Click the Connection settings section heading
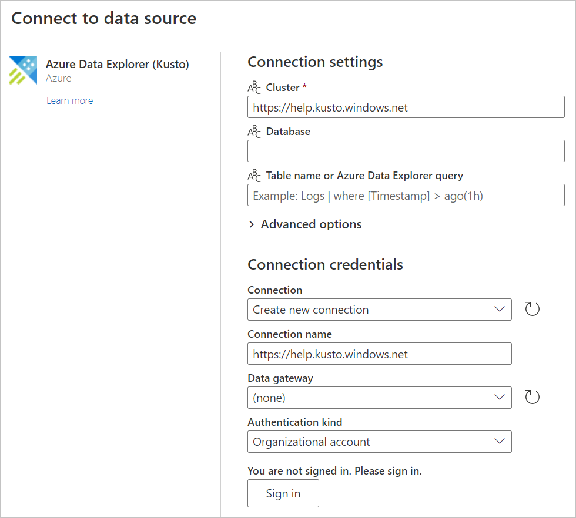This screenshot has width=576, height=518. tap(315, 62)
